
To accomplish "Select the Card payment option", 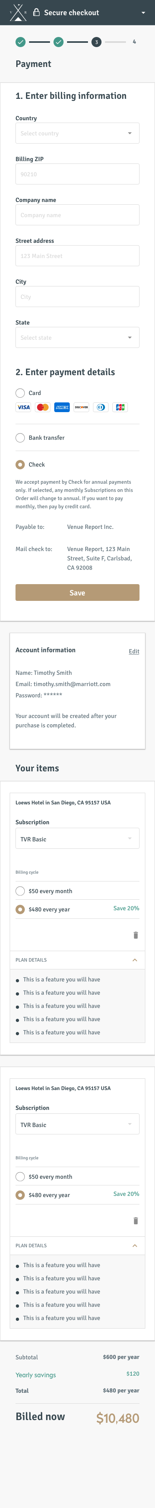I will (20, 393).
